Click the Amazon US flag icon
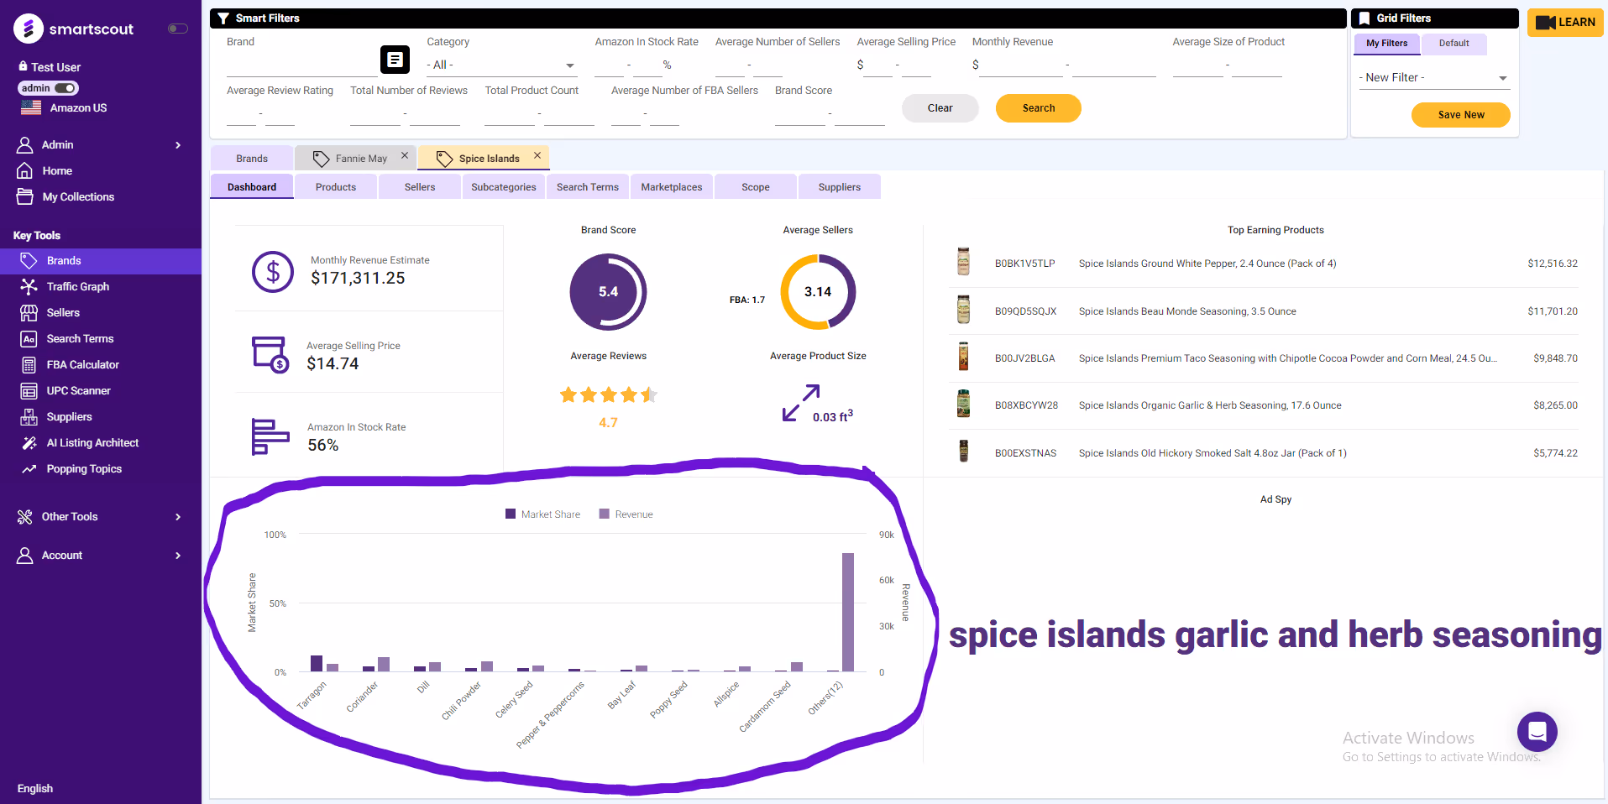The width and height of the screenshot is (1608, 804). click(x=31, y=107)
